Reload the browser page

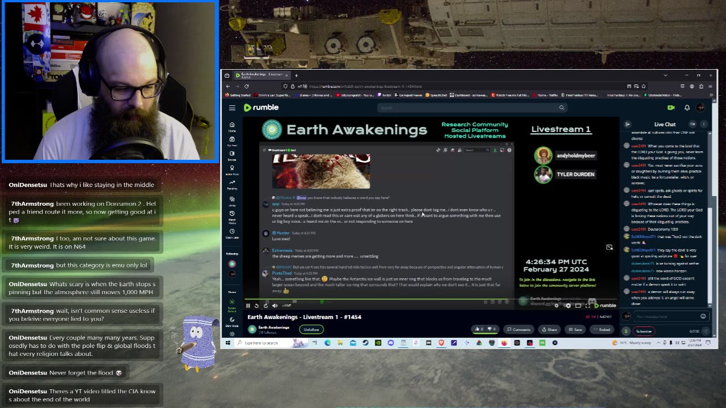246,86
